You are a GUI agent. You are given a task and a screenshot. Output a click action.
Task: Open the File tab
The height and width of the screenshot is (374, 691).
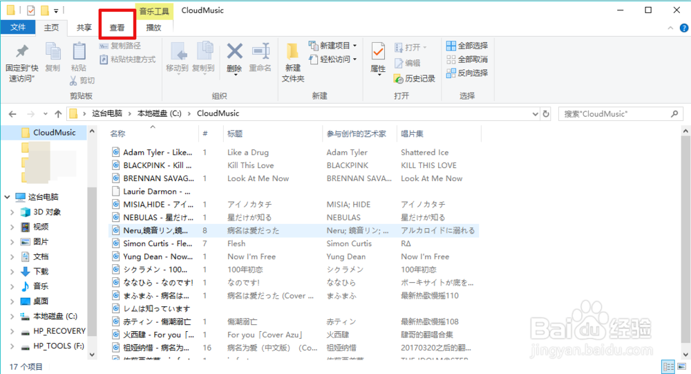pos(18,28)
